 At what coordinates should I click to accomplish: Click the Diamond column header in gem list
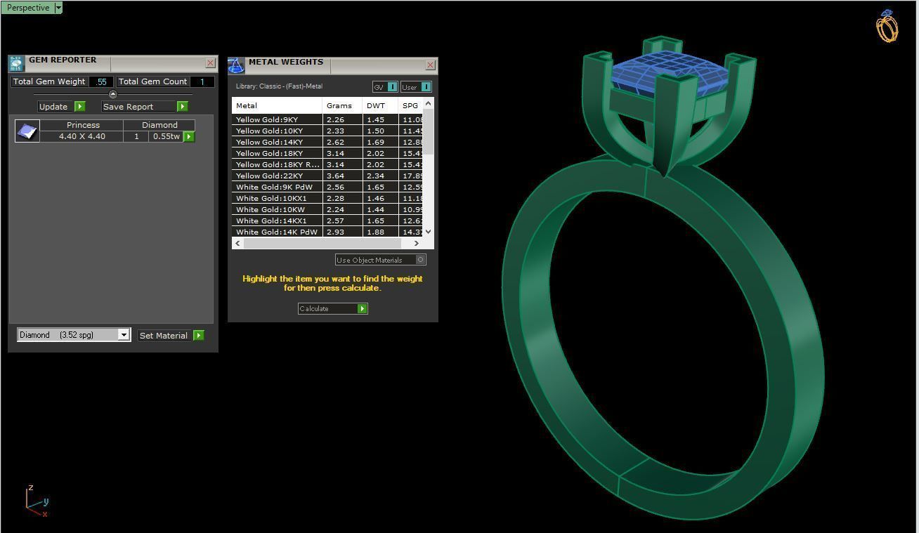click(159, 125)
